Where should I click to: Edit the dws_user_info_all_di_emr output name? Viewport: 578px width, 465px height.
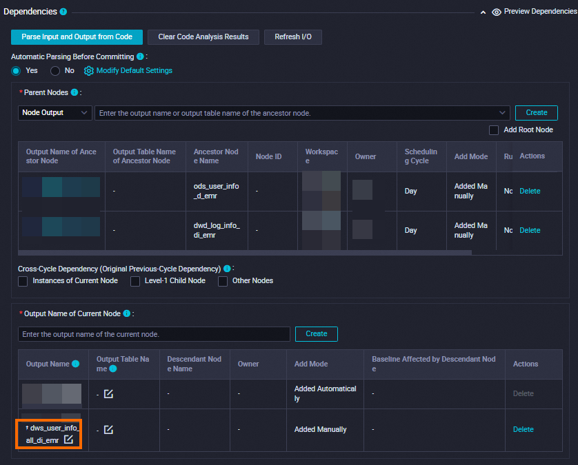pos(68,440)
